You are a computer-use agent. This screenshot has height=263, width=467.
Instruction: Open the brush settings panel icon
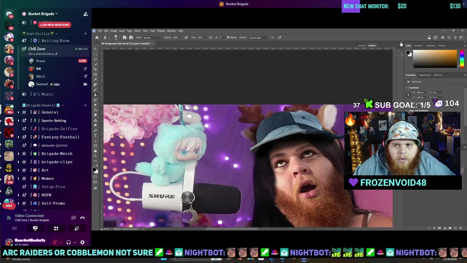coord(124,37)
